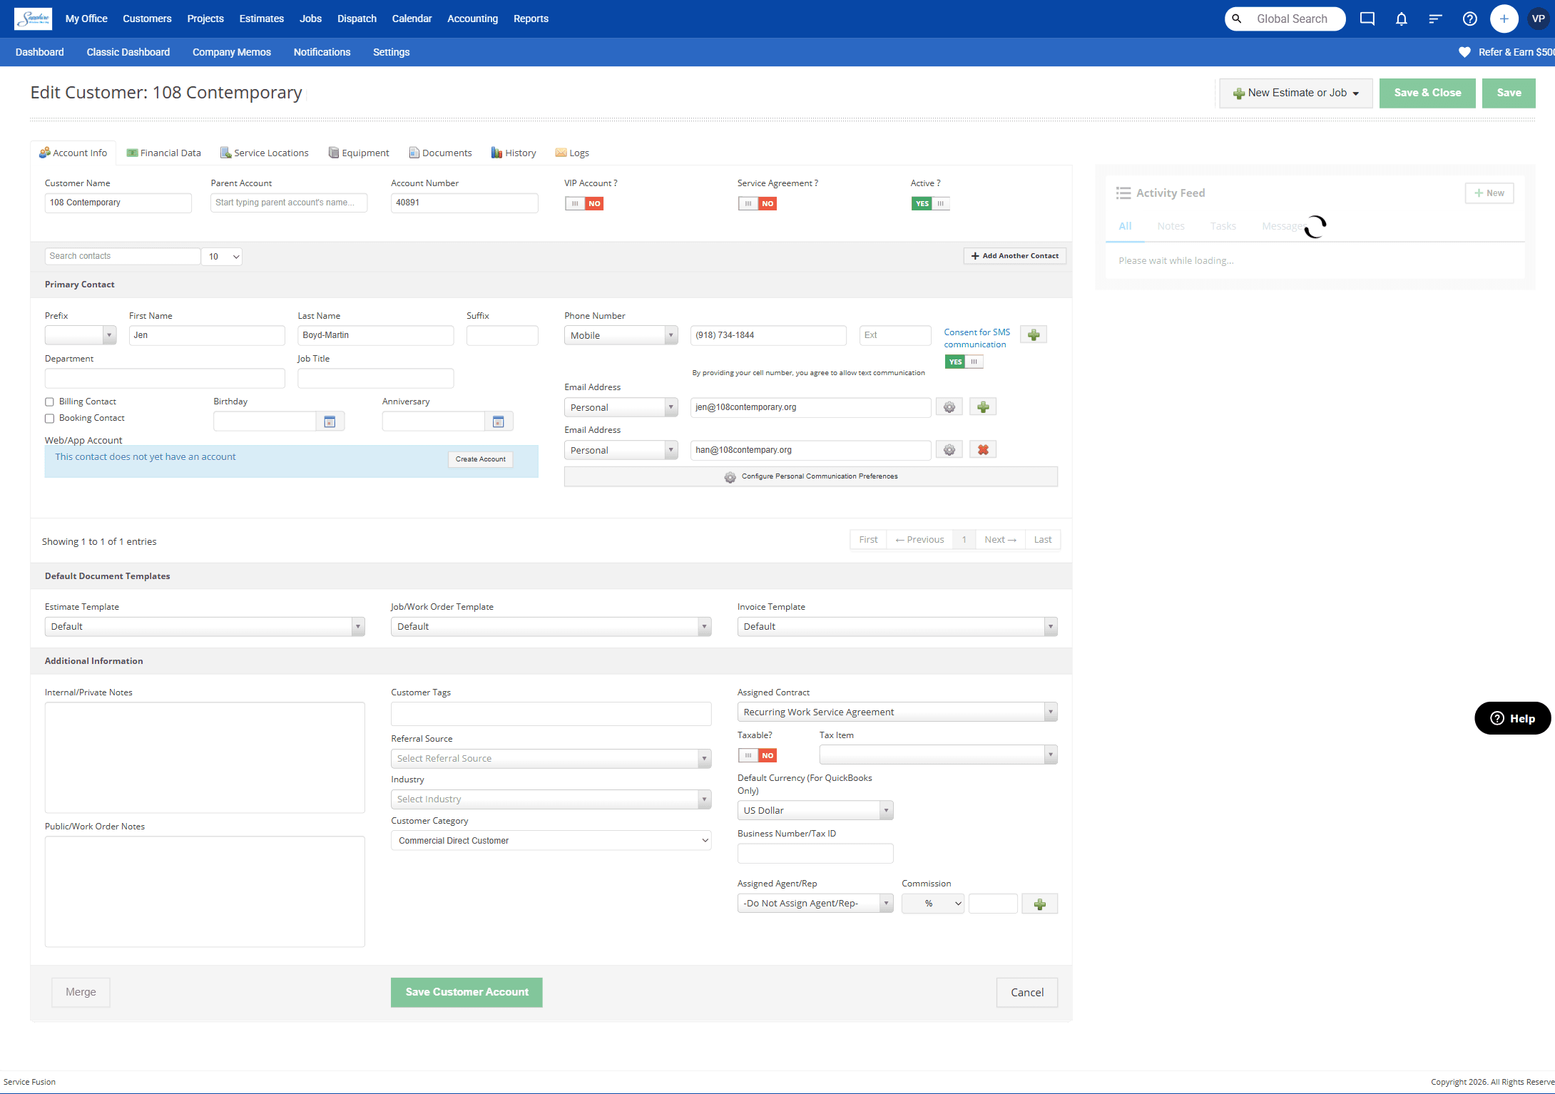Open the Dispatch menu

tap(357, 19)
